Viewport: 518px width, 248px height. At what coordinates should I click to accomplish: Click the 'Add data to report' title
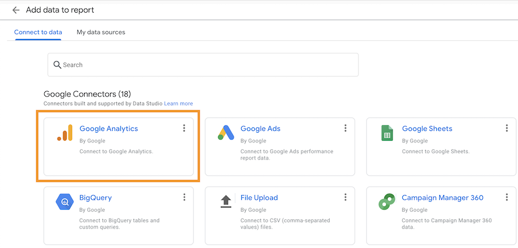coord(60,10)
